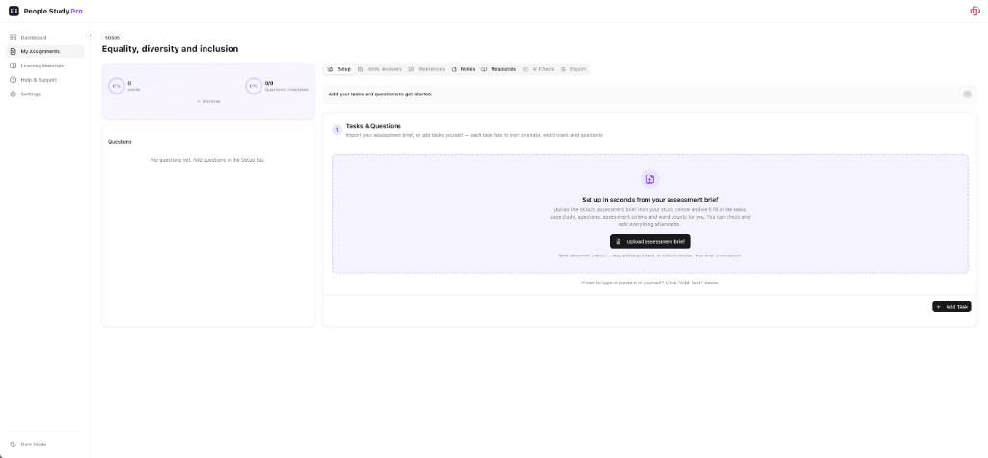The height and width of the screenshot is (458, 988).
Task: Select My Assignments in the sidebar
Action: pos(44,52)
